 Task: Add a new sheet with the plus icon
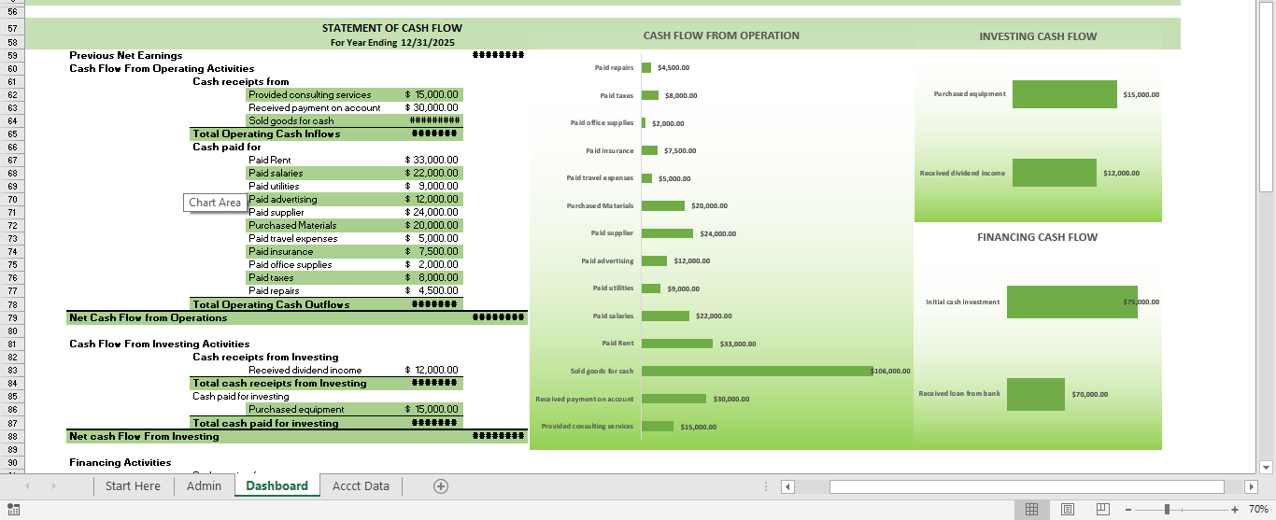[x=441, y=485]
